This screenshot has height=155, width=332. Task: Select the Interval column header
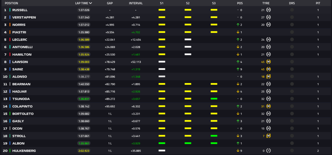point(136,3)
